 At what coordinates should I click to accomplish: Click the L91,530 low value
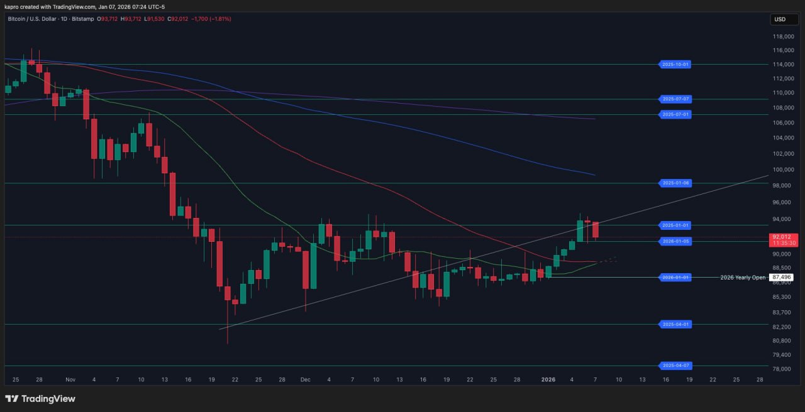point(155,19)
